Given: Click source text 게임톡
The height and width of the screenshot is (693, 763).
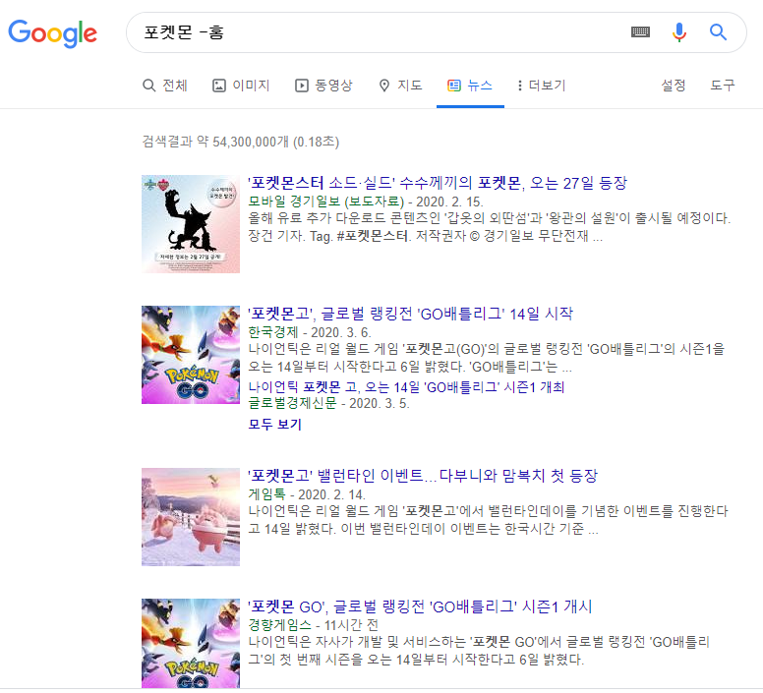Looking at the screenshot, I should [266, 494].
